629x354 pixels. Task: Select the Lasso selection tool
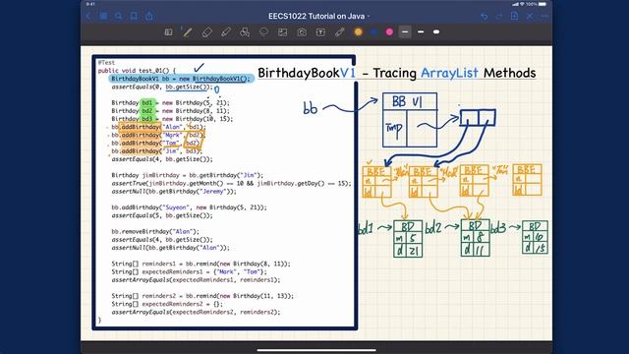click(x=263, y=32)
